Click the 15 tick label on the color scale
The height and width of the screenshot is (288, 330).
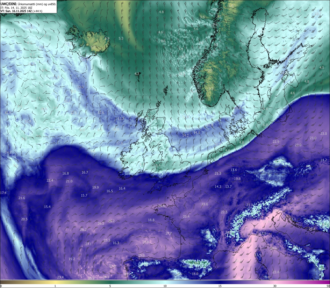[x=220, y=286]
